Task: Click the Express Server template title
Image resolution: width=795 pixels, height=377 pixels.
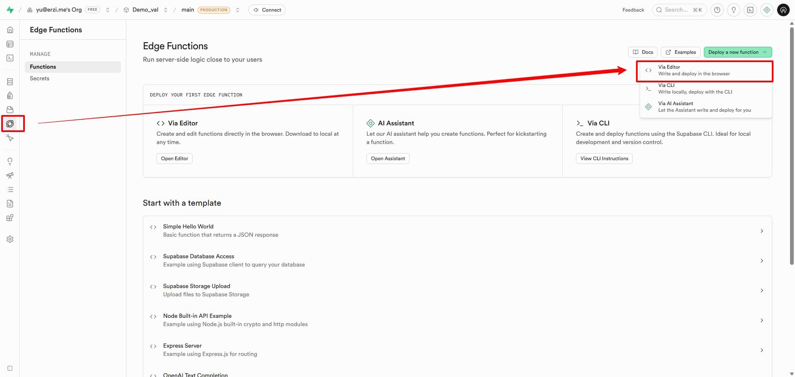Action: click(182, 346)
